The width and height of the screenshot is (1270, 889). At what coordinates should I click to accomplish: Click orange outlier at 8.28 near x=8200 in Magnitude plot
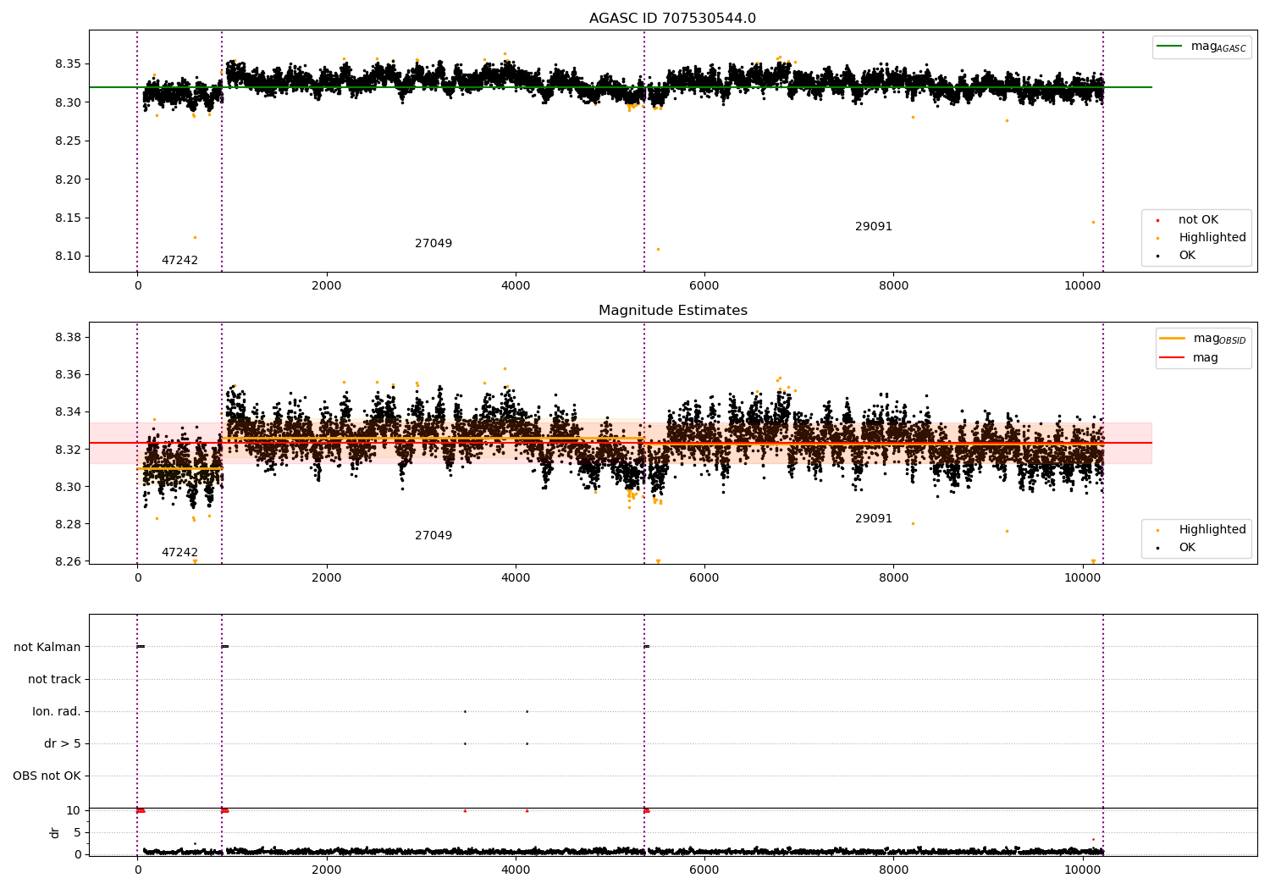pos(913,523)
